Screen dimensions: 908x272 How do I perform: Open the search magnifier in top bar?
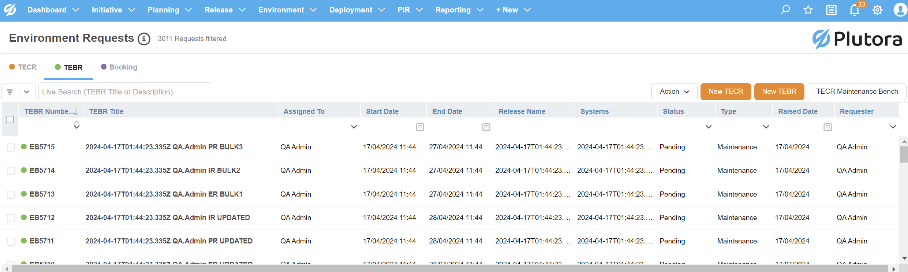point(785,10)
